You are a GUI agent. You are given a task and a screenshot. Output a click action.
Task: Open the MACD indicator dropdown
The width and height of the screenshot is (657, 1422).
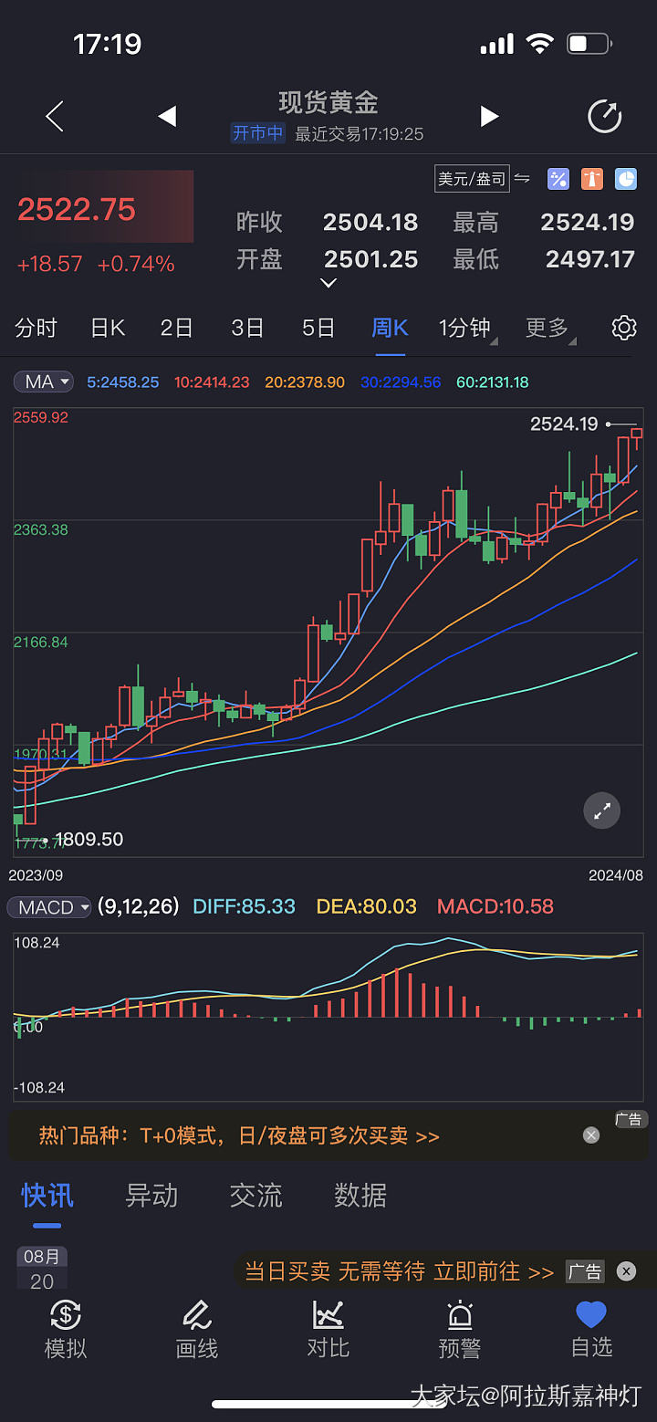49,907
